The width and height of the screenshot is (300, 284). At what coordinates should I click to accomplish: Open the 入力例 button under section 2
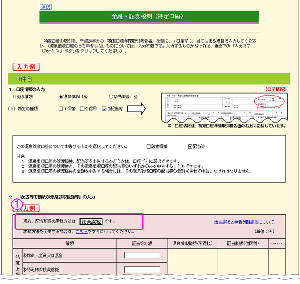click(26, 208)
